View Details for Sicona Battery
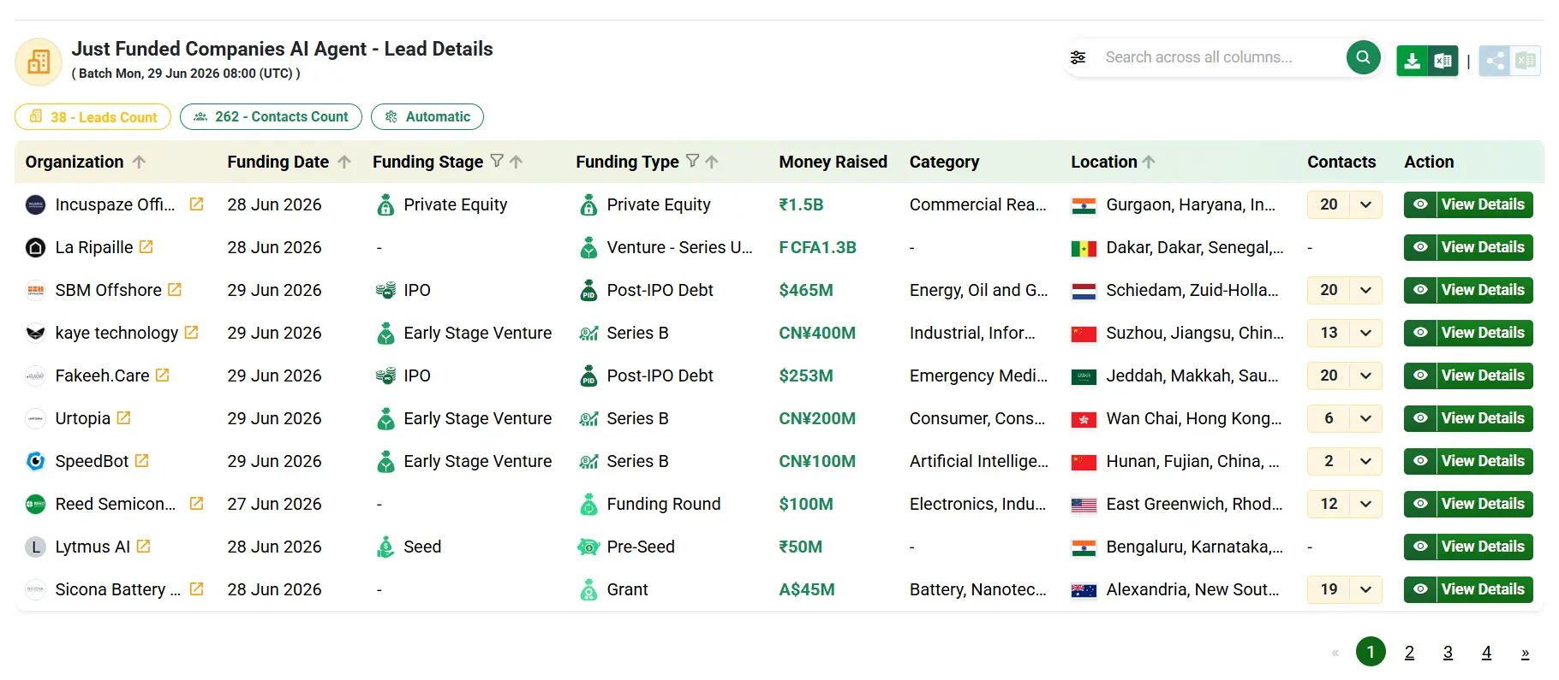This screenshot has height=680, width=1559. [1468, 589]
